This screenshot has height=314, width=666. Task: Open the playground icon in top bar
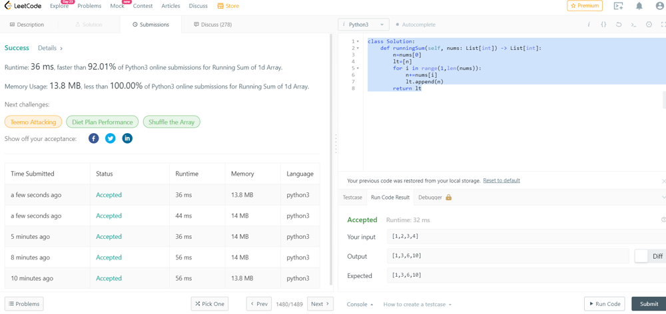click(618, 6)
